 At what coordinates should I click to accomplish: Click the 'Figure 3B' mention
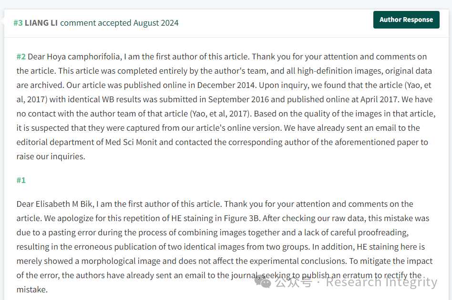click(242, 218)
